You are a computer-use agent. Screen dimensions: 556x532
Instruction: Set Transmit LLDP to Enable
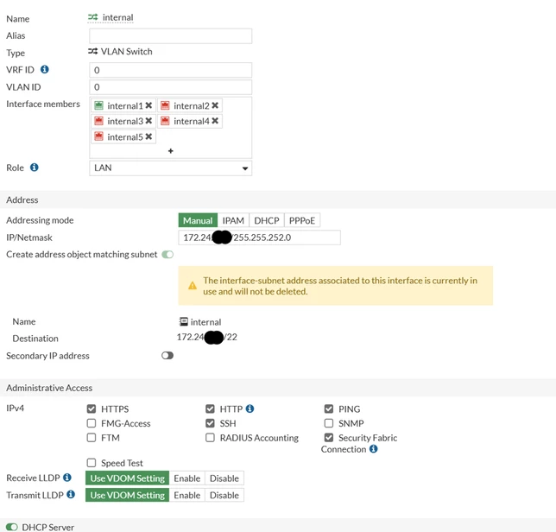187,495
